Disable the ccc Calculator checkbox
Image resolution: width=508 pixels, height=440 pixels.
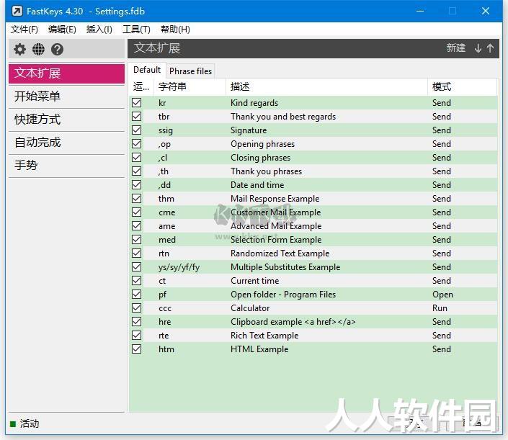click(137, 308)
